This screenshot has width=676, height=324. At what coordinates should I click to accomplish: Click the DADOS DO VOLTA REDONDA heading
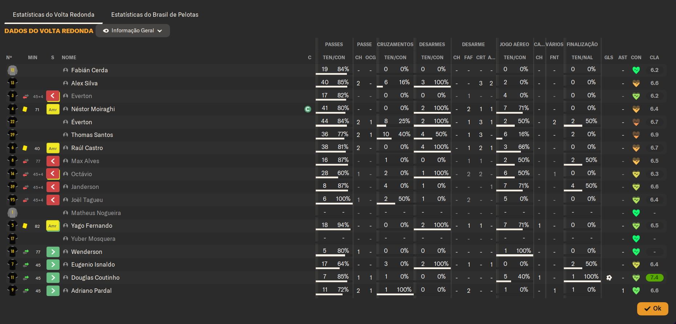[x=49, y=31]
